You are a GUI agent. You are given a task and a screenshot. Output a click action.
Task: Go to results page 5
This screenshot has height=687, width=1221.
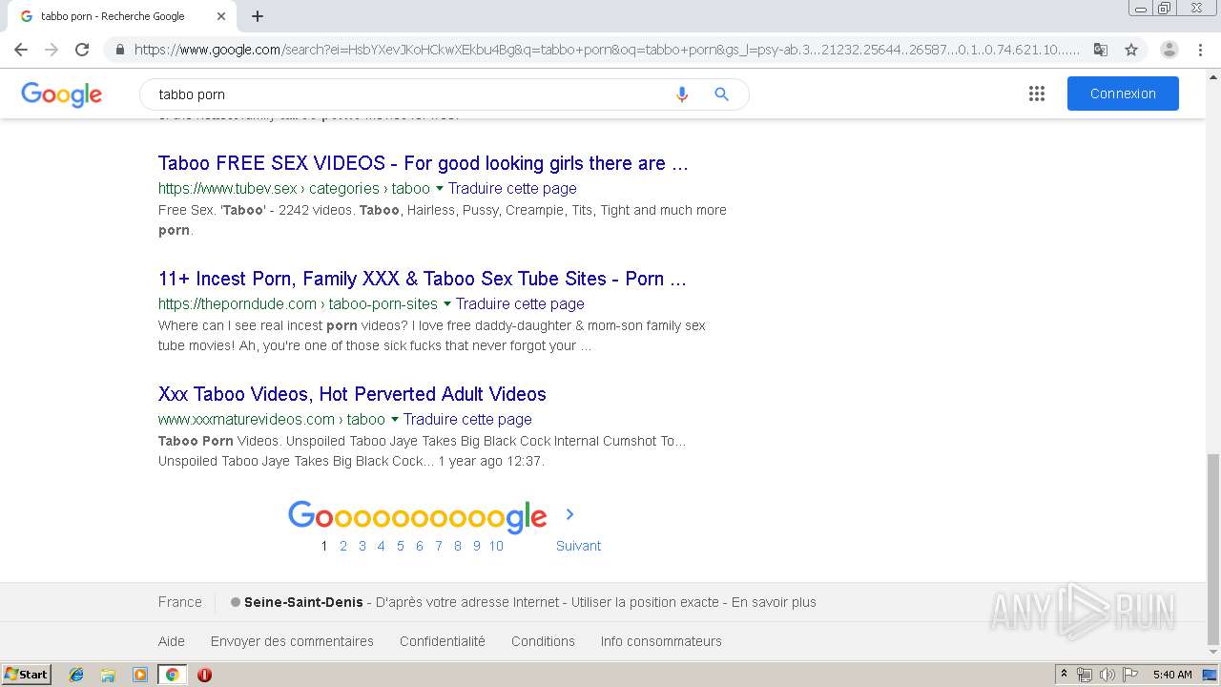point(401,546)
